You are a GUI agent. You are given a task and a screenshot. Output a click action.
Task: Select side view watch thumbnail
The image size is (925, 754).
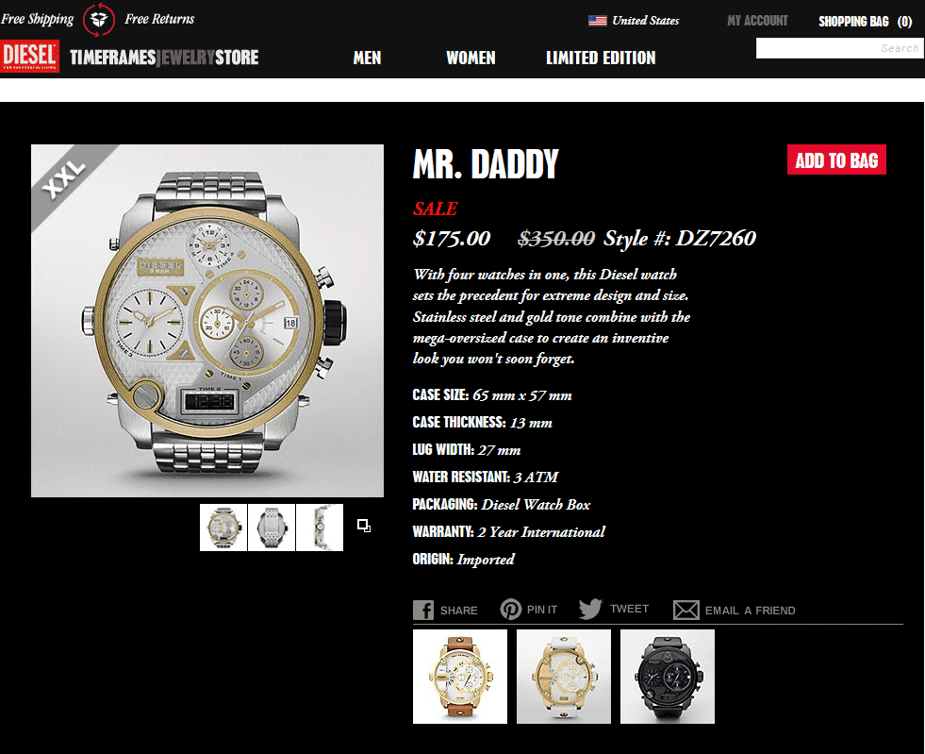[x=320, y=528]
